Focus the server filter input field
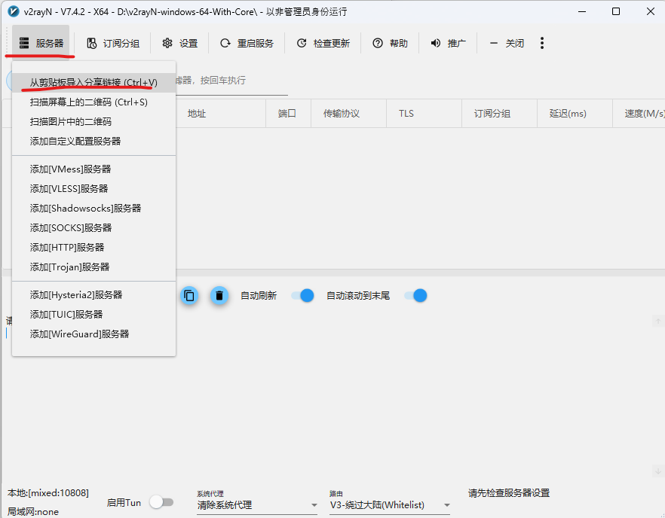665x518 pixels. [231, 81]
